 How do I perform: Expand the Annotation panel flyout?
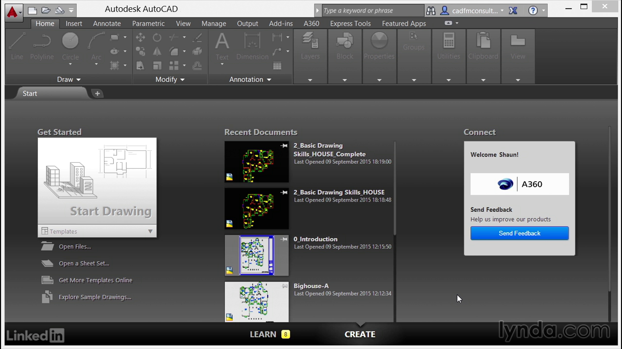(x=250, y=79)
